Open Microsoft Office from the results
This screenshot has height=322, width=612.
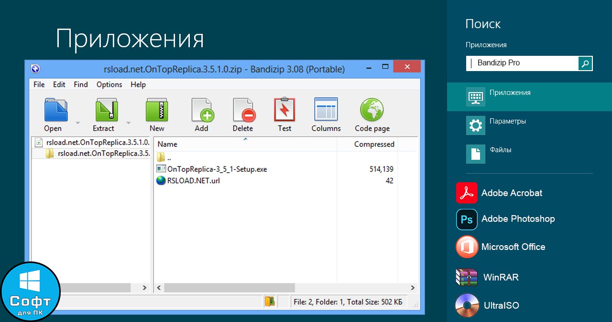pyautogui.click(x=501, y=247)
